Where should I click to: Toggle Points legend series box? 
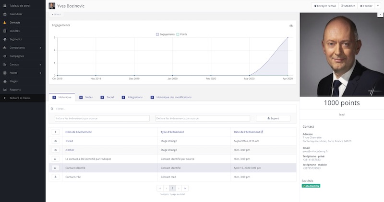coord(178,34)
